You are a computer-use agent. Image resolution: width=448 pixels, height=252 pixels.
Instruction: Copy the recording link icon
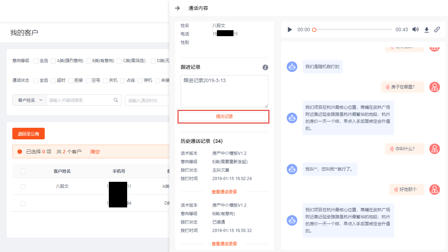(x=437, y=29)
